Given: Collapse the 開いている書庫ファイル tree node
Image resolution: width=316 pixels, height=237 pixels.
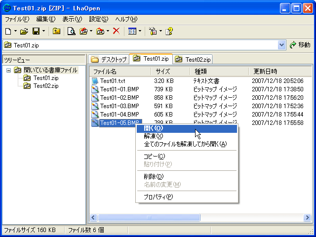Looking at the screenshot, I should [8, 70].
